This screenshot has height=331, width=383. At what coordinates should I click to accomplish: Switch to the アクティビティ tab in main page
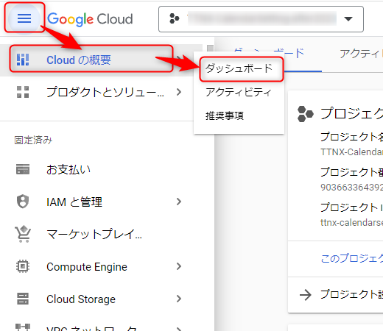(361, 54)
